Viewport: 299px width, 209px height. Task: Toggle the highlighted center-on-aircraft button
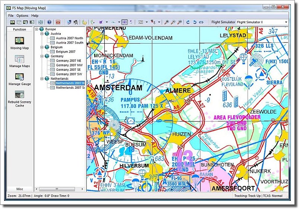[x=124, y=22]
